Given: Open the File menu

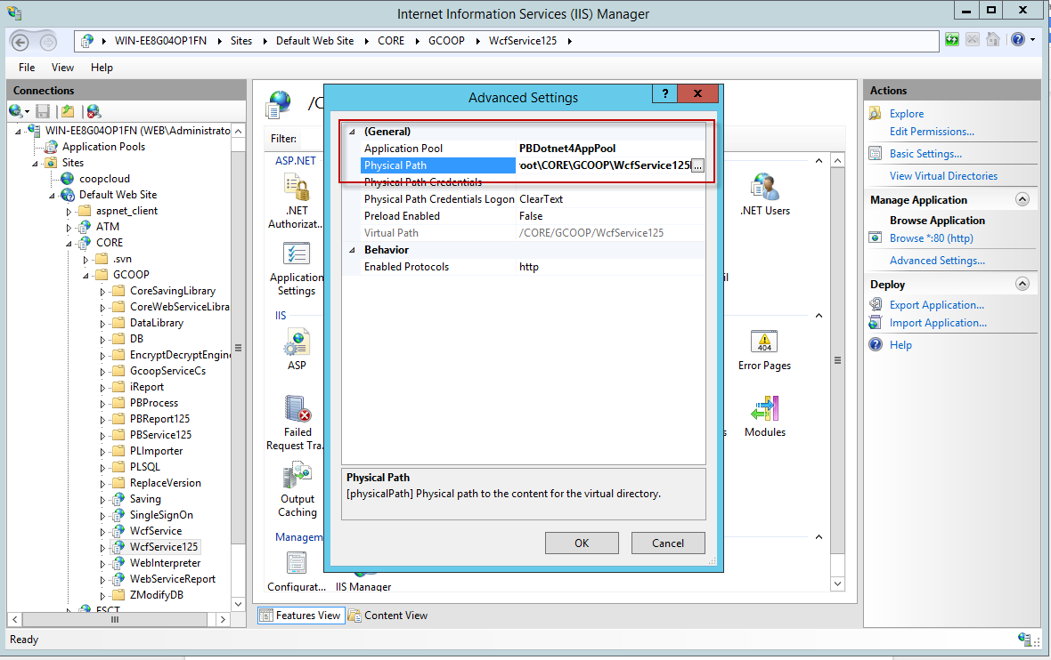Looking at the screenshot, I should click(27, 68).
